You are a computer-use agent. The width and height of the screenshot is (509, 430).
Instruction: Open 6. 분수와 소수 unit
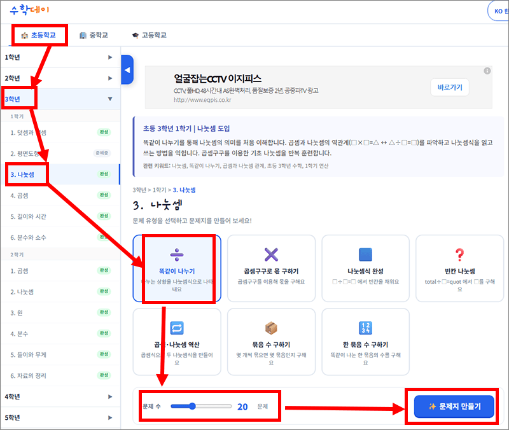[x=60, y=237]
